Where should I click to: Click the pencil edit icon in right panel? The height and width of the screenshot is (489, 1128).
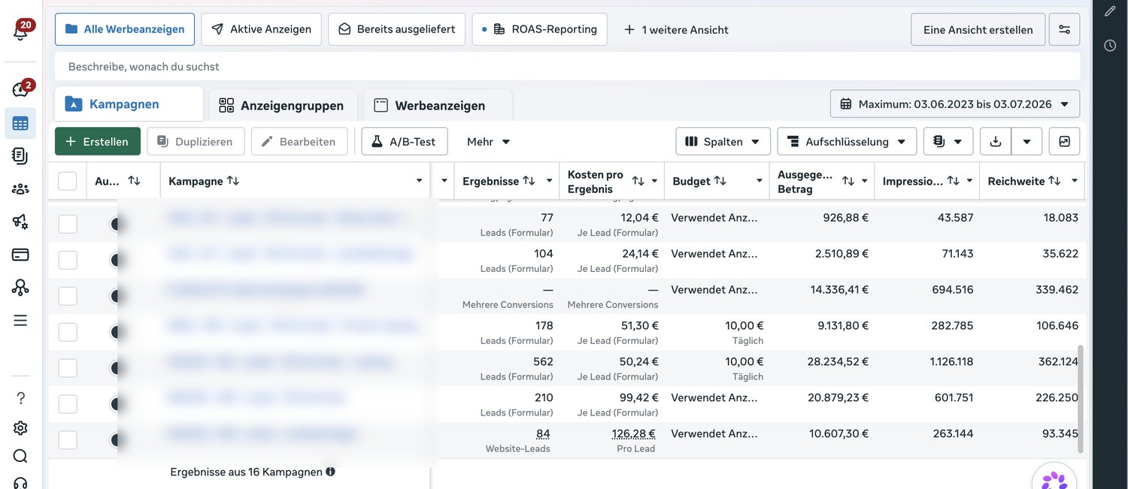1110,11
